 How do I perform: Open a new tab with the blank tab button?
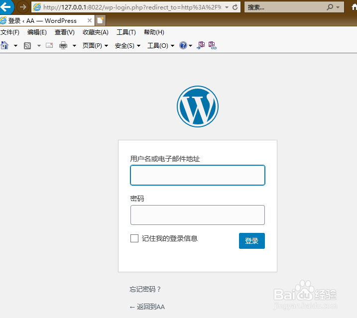[x=100, y=20]
